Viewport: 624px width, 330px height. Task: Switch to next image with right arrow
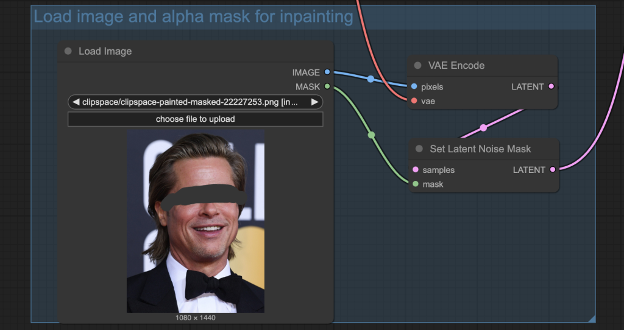pos(314,102)
